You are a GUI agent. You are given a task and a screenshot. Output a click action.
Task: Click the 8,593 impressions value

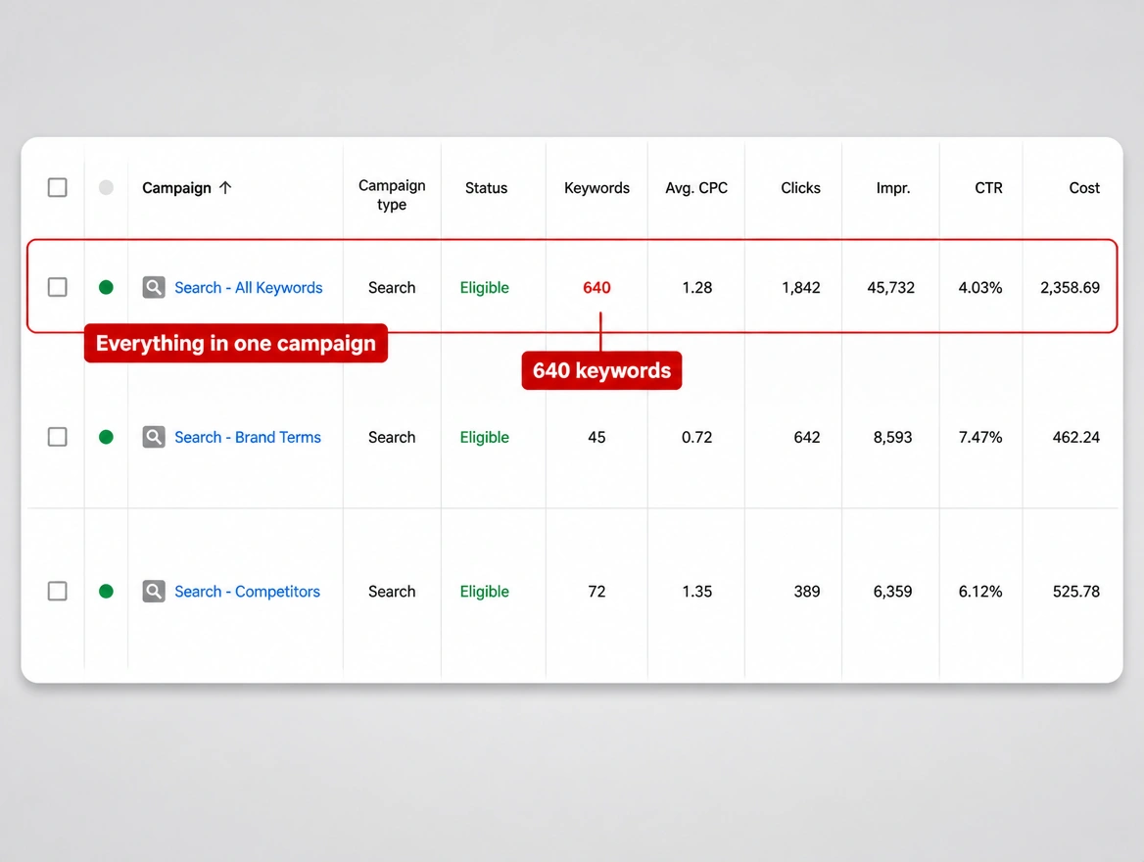coord(893,437)
